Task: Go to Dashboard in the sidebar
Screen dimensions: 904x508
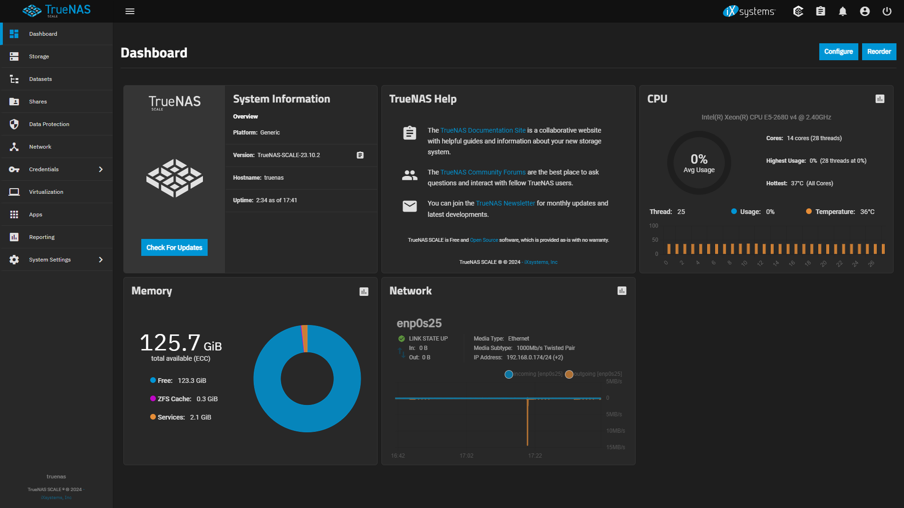Action: pyautogui.click(x=56, y=34)
